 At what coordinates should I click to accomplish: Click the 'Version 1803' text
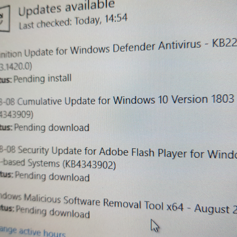tap(203, 99)
